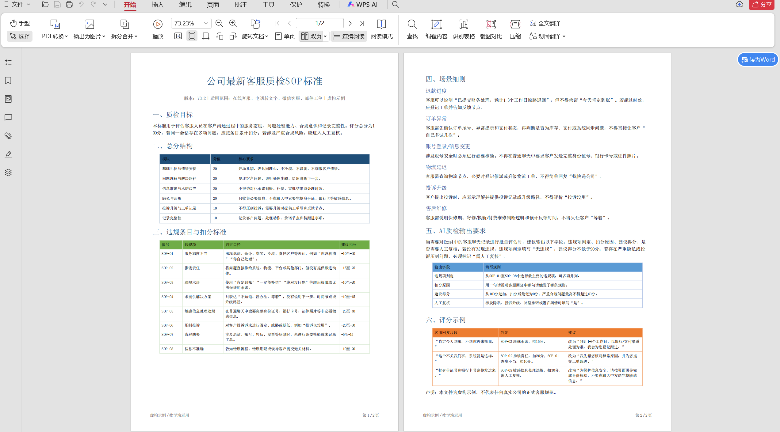Switch to the 开始 tab
Screen dimensions: 780x432
coord(130,5)
